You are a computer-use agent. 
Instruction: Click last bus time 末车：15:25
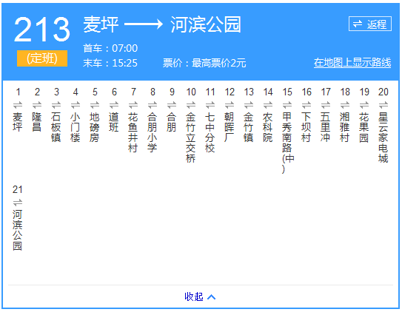110,63
